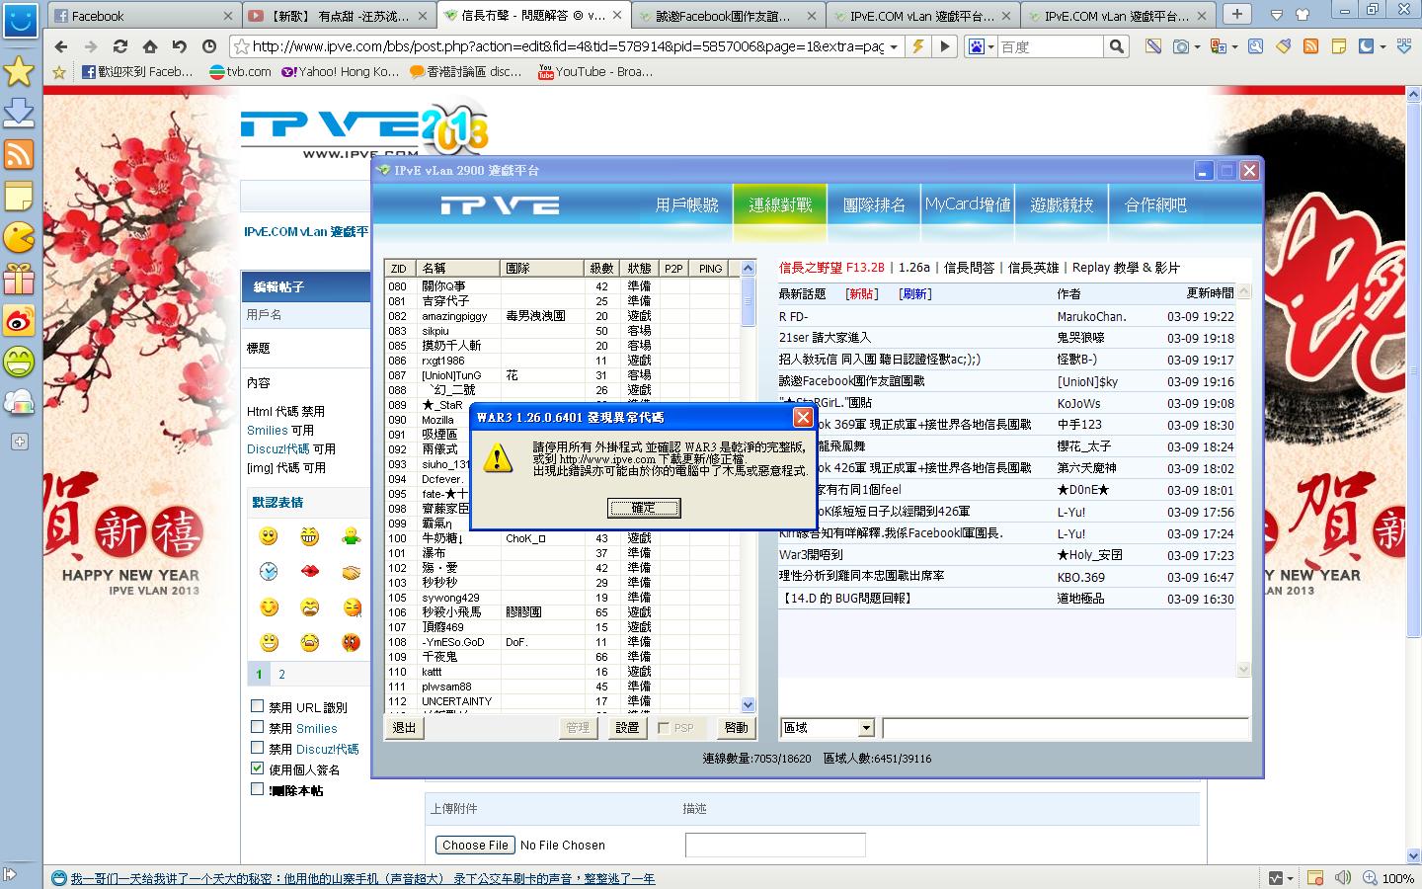Click the Choose File button
Image resolution: width=1422 pixels, height=889 pixels.
click(x=475, y=845)
